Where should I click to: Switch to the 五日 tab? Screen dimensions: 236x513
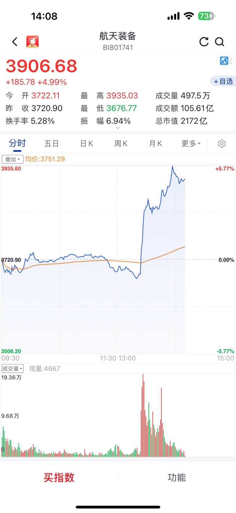click(52, 144)
